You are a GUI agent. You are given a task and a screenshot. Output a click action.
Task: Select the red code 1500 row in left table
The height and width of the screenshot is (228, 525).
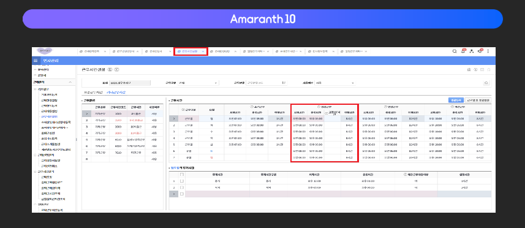coord(123,121)
